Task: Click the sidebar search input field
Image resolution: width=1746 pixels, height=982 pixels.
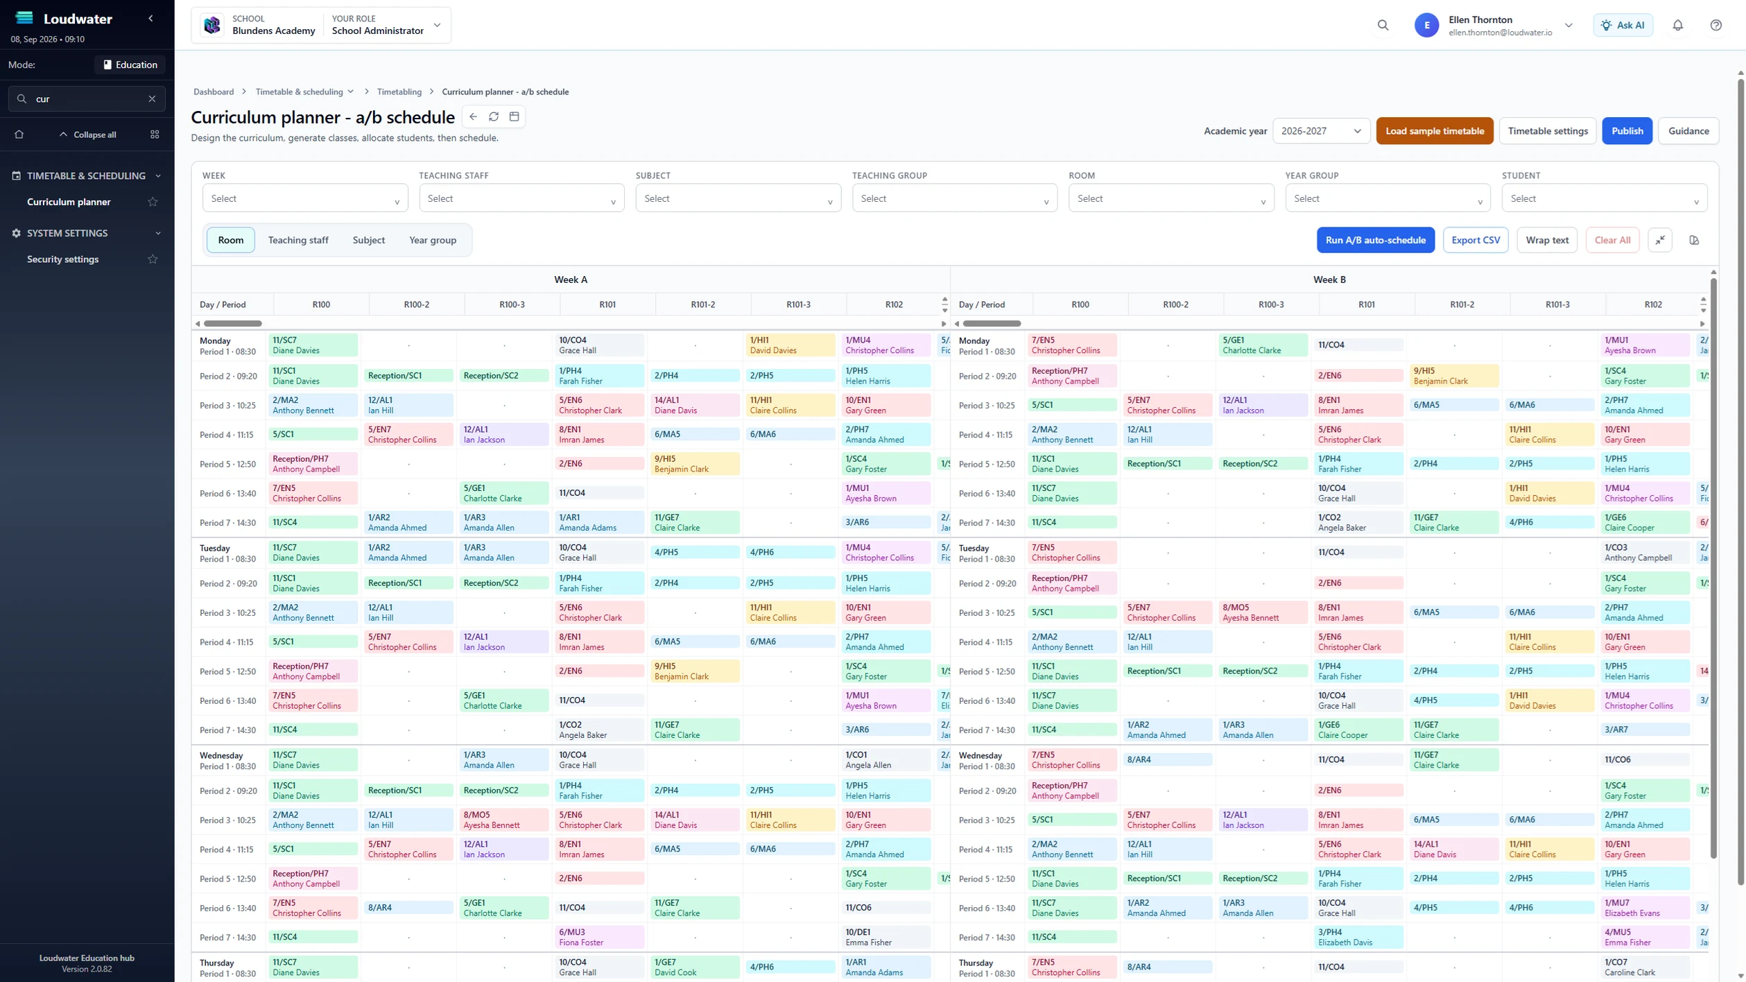Action: point(87,98)
